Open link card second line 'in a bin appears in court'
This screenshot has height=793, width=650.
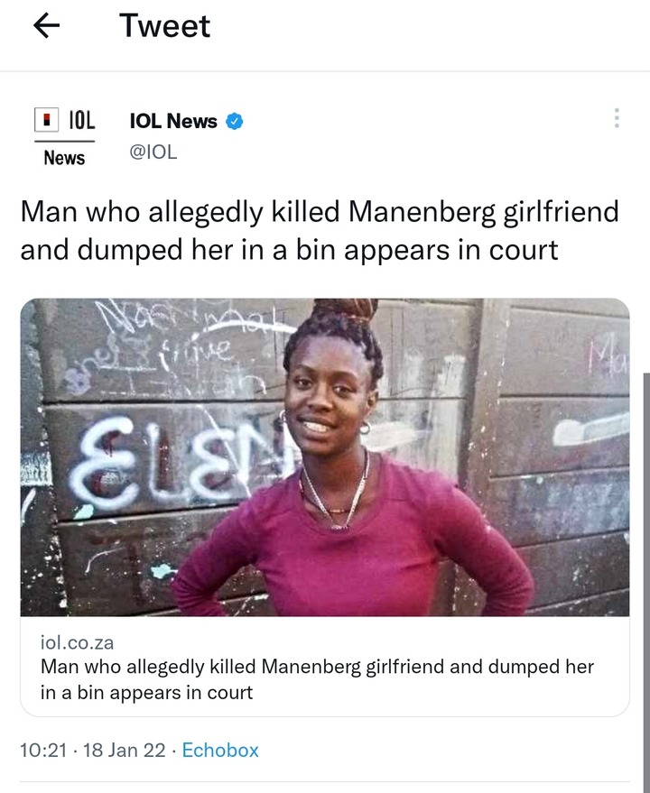(x=146, y=692)
